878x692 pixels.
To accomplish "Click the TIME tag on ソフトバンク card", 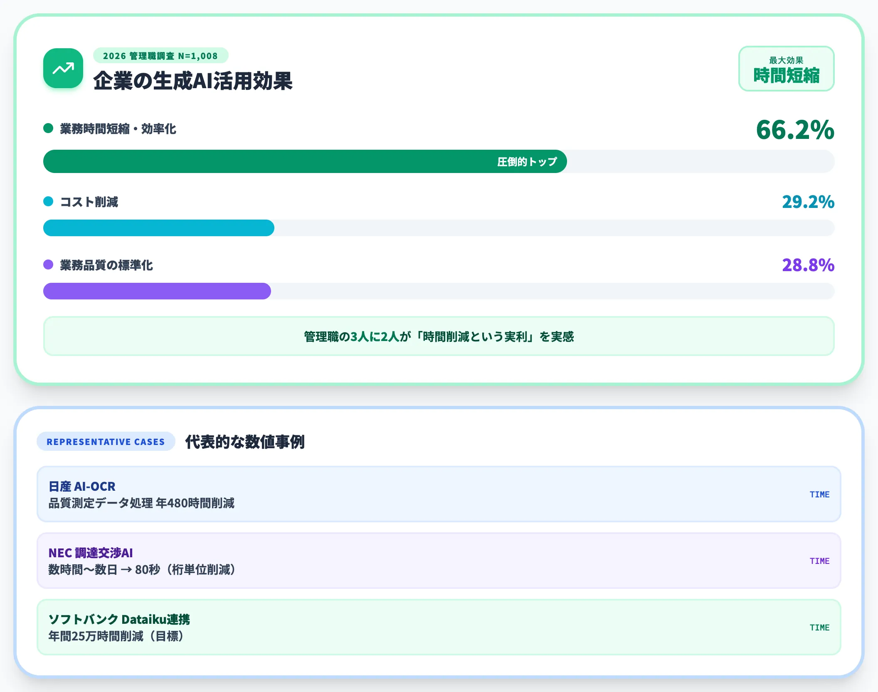I will coord(819,628).
